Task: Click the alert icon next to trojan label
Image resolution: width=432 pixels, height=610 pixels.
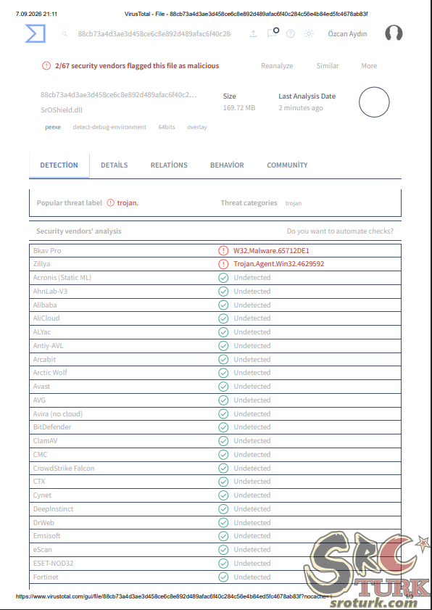Action: tap(111, 202)
